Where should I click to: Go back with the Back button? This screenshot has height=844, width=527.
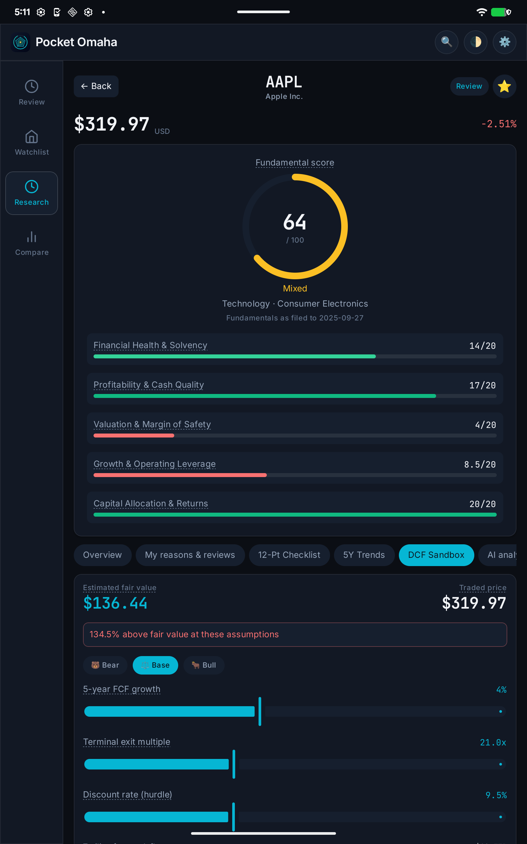[x=96, y=86]
